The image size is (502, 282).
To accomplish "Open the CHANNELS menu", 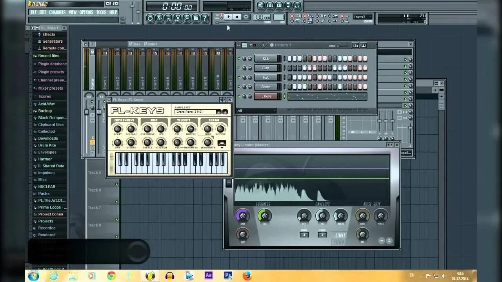I will [x=58, y=12].
